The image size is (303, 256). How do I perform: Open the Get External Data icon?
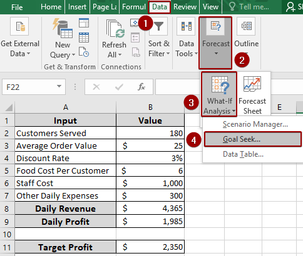[x=19, y=26]
